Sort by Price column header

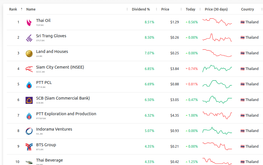pos(165,9)
